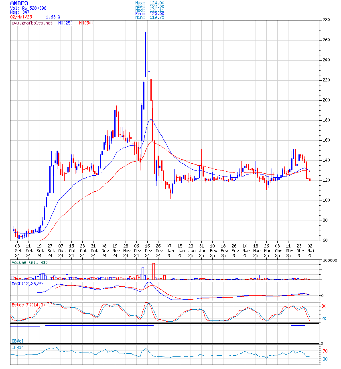
Task: Click the '16 Dez 24' date label
Action: coord(148,251)
